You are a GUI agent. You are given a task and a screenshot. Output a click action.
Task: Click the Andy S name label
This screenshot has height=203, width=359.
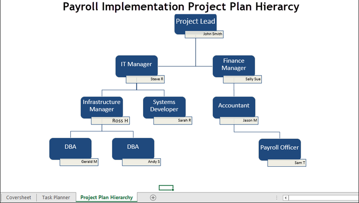[x=142, y=162]
